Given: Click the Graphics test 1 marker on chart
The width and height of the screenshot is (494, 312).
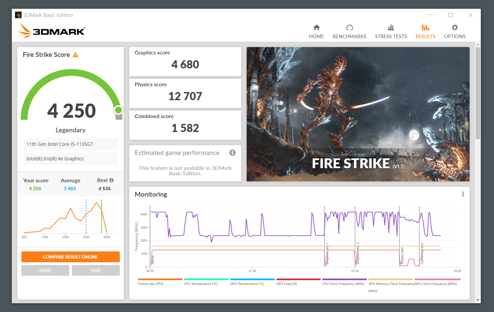Looking at the screenshot, I should pos(327,253).
